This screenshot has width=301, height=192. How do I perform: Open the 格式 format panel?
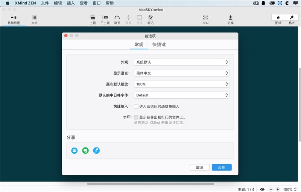pyautogui.click(x=292, y=17)
